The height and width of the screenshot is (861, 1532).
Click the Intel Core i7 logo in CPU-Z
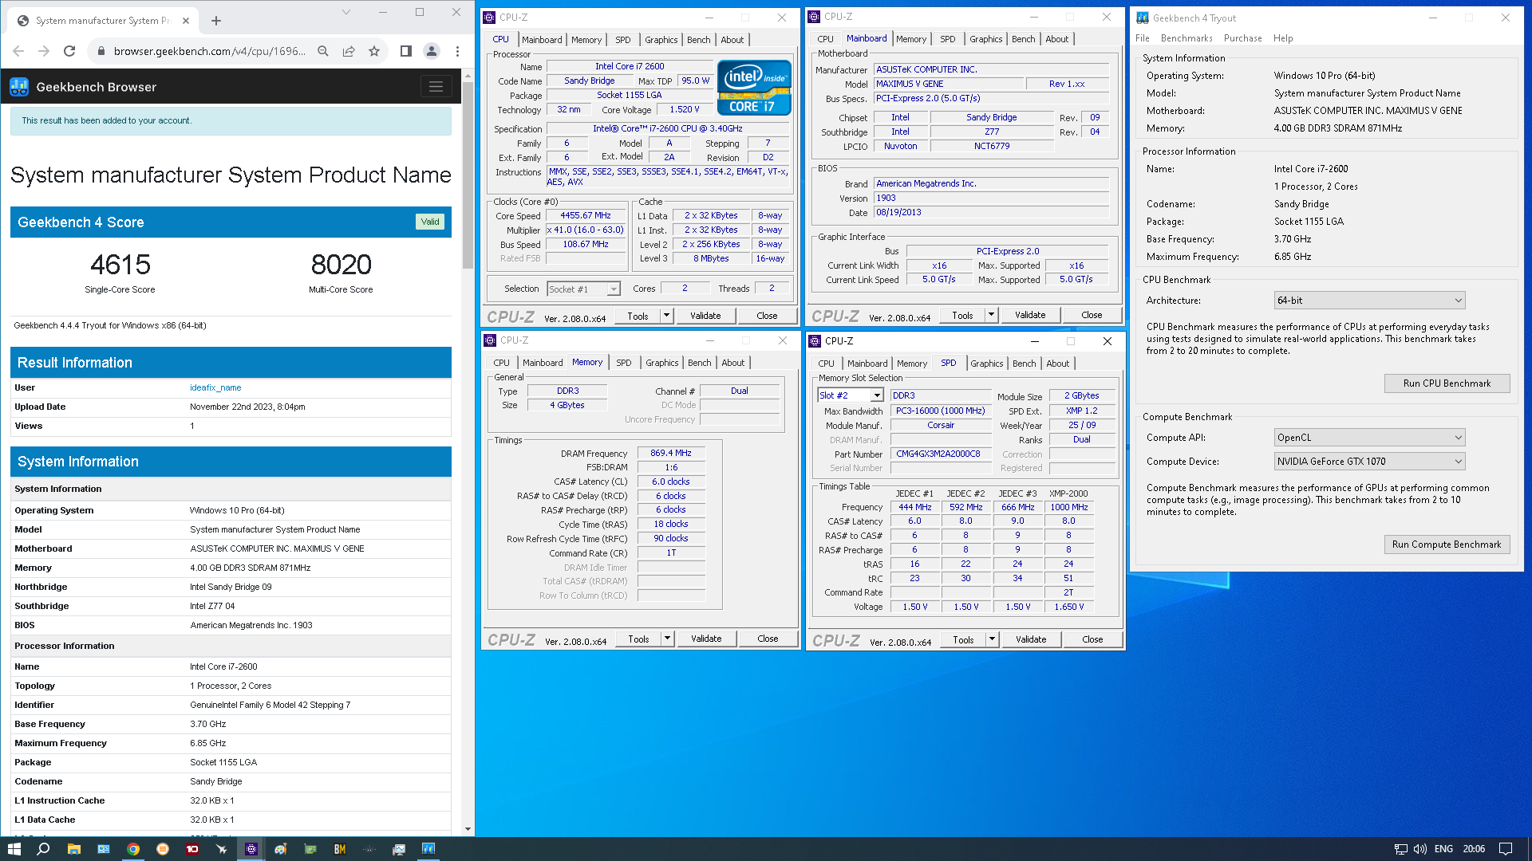[754, 87]
